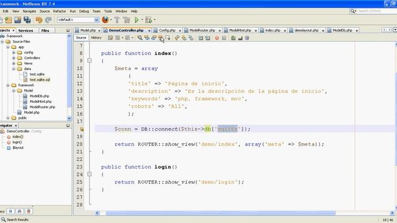Click the Last Edit icon in the editor toolbar
The image size is (397, 223).
110,38
